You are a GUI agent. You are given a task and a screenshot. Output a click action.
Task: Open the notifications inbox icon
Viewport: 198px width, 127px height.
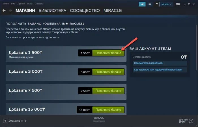tap(150, 4)
